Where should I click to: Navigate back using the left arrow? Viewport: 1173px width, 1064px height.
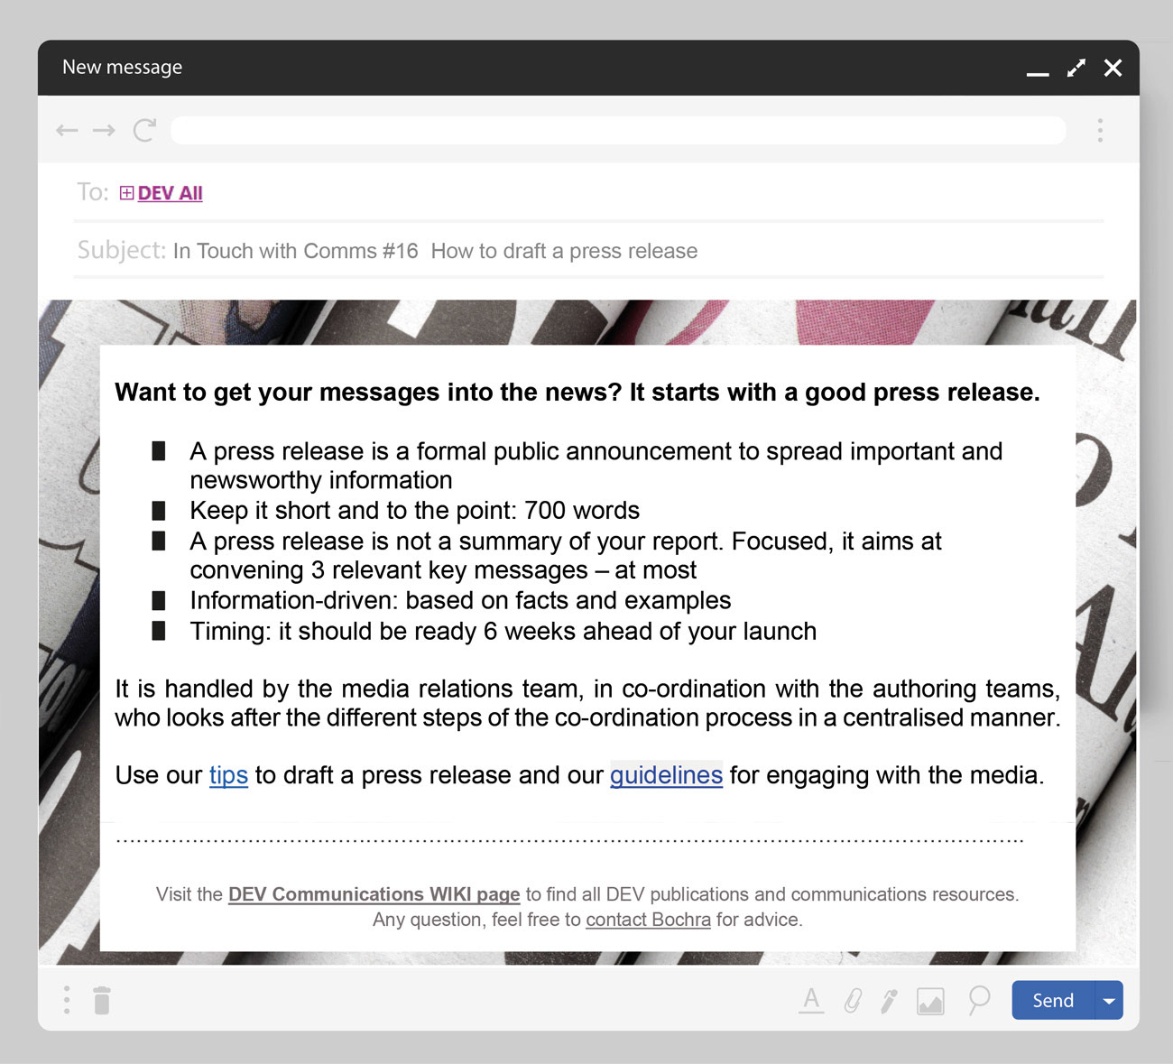67,130
